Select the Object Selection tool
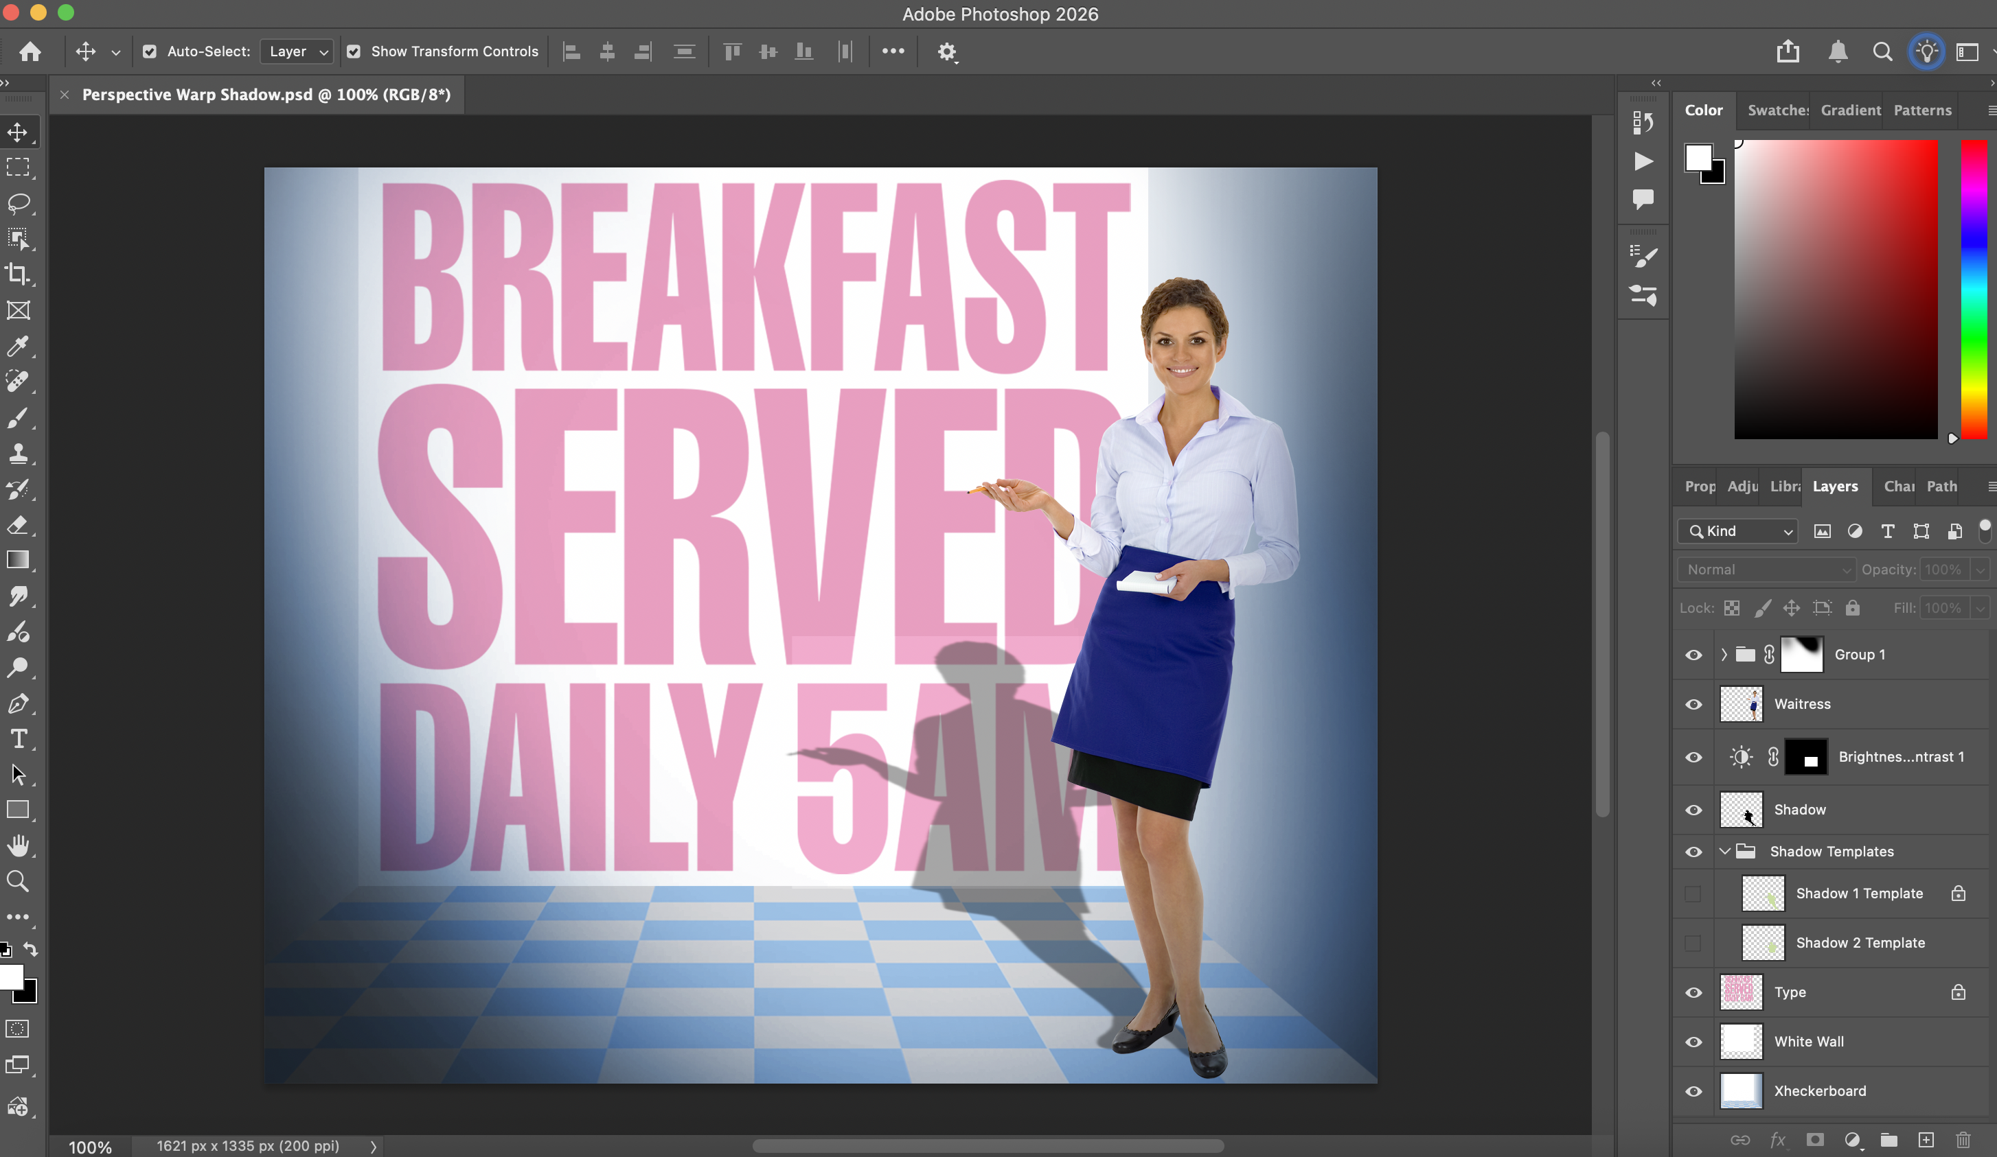The height and width of the screenshot is (1157, 1997). click(19, 239)
